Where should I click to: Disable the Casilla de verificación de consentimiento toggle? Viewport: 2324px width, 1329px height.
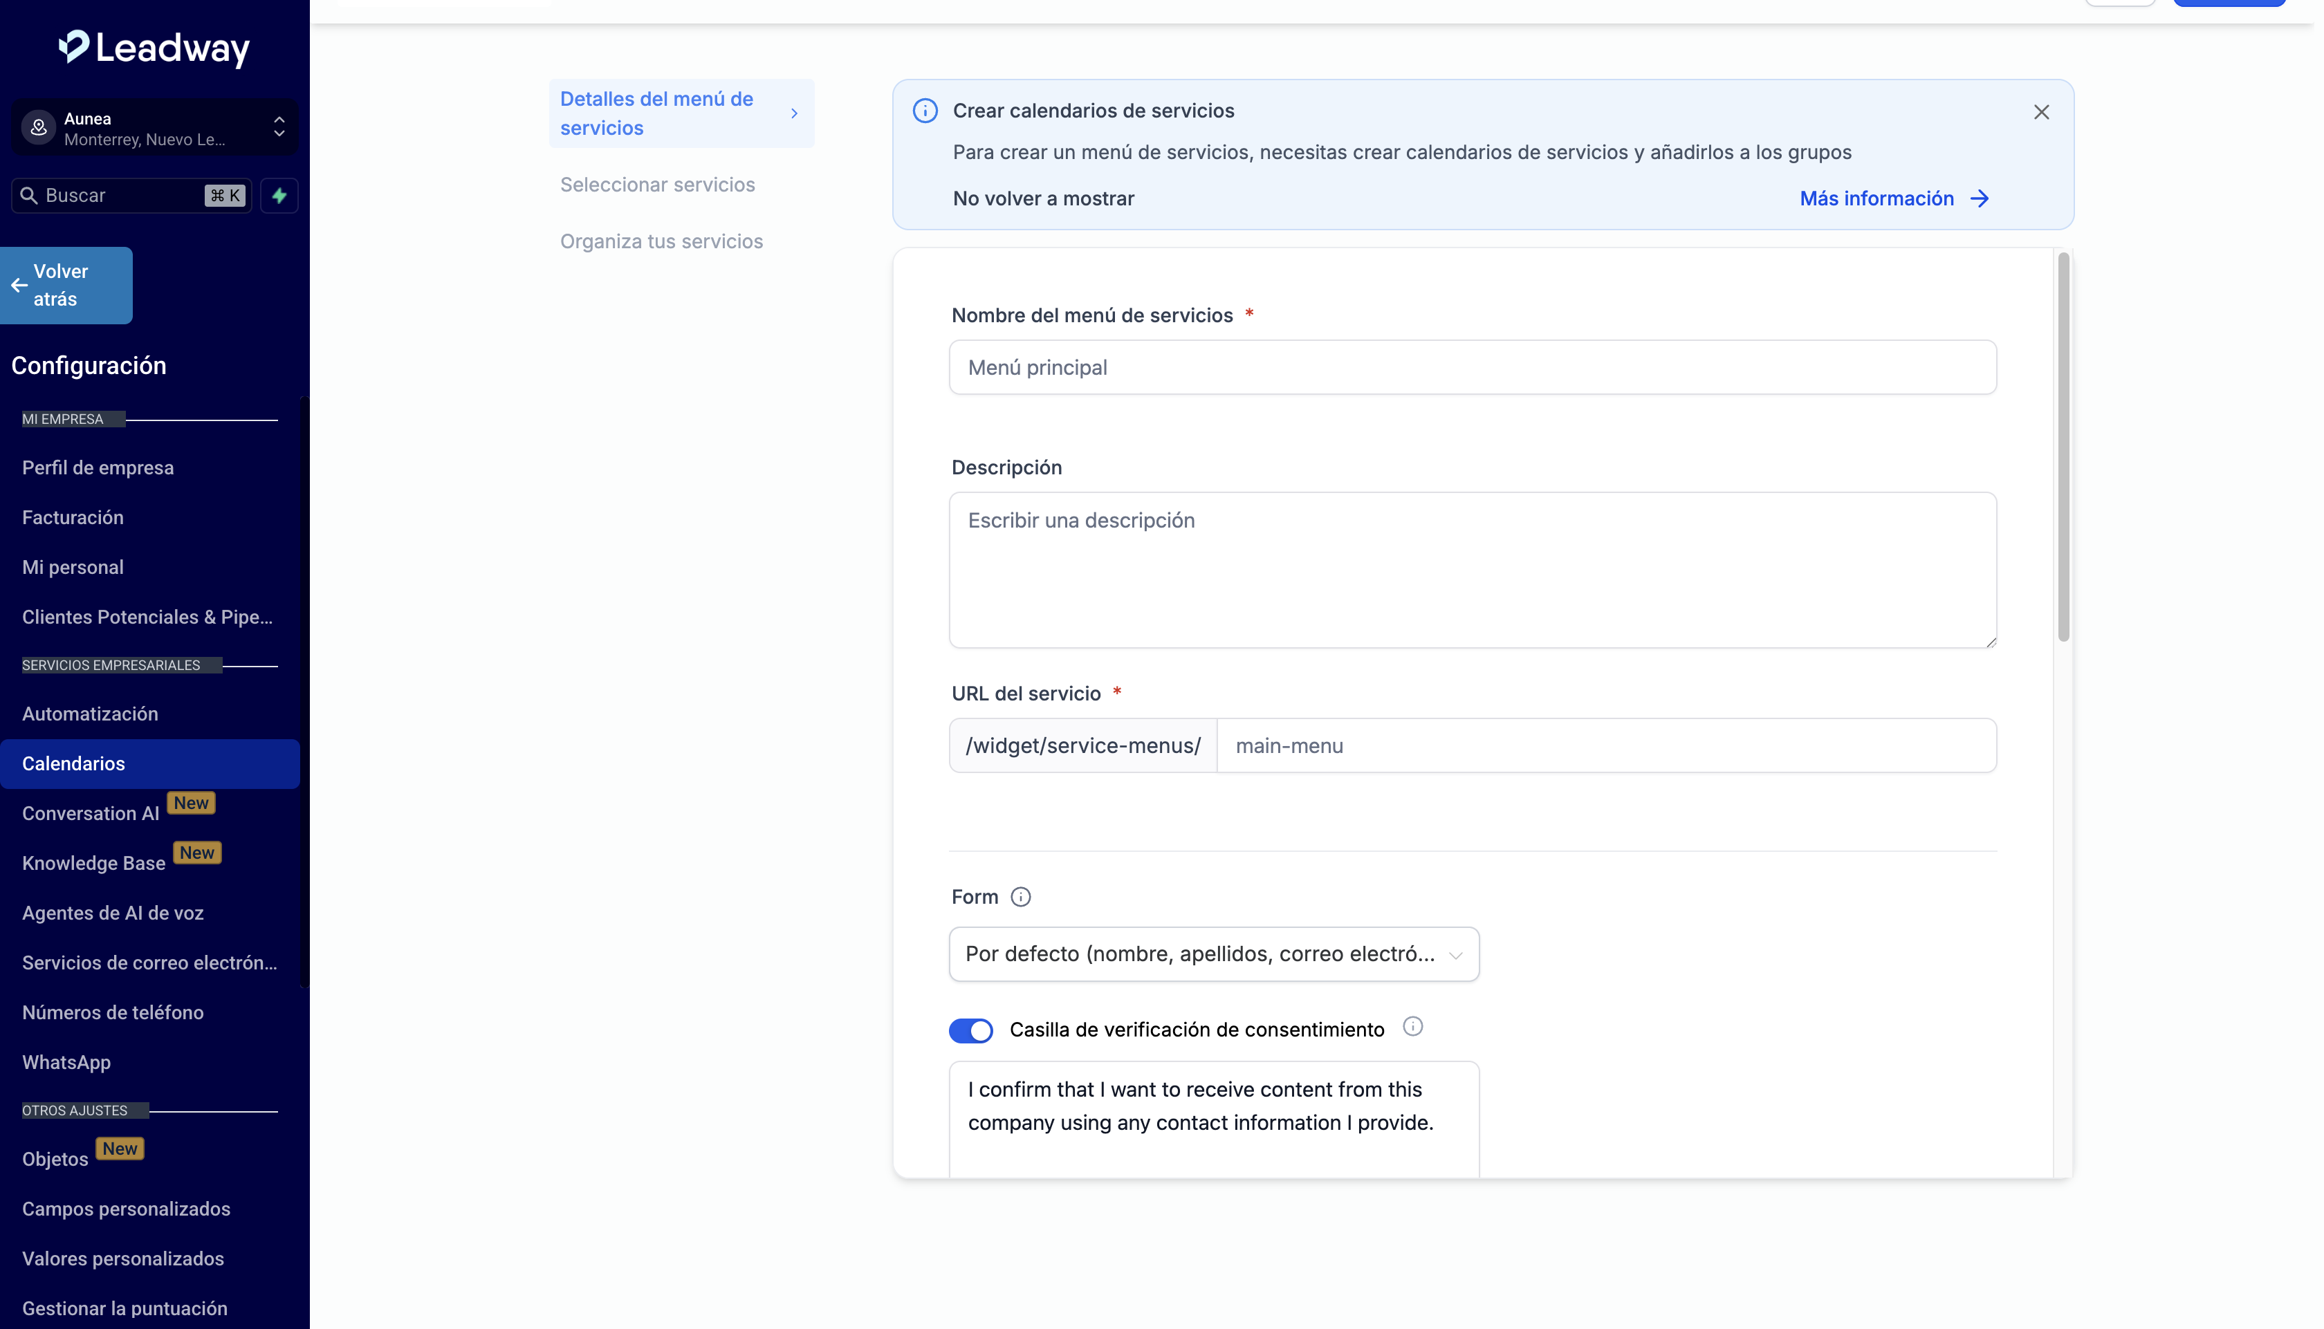click(970, 1030)
